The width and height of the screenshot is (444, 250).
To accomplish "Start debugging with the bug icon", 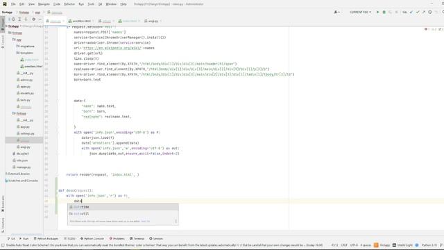I will (x=384, y=12).
